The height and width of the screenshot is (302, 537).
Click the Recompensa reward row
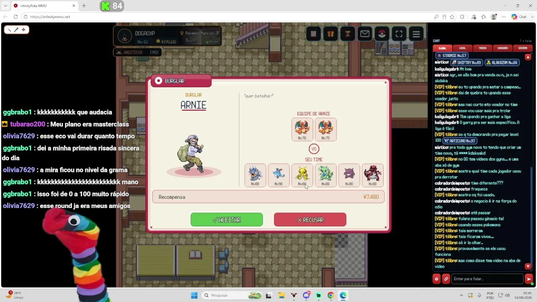pos(268,197)
